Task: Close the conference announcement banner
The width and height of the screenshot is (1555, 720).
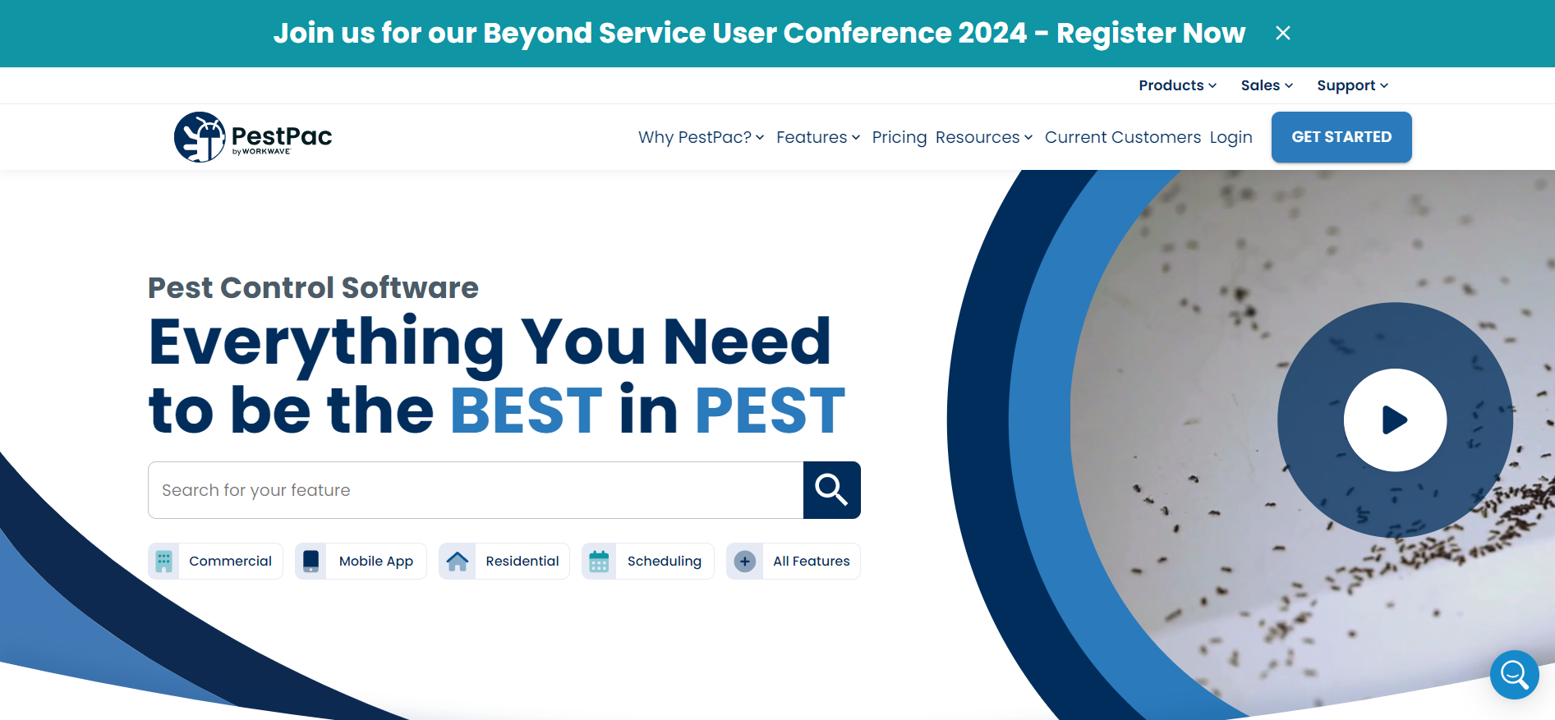Action: coord(1282,33)
